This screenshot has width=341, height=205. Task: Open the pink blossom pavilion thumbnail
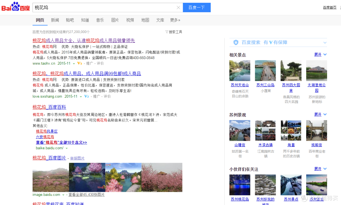[162, 178]
